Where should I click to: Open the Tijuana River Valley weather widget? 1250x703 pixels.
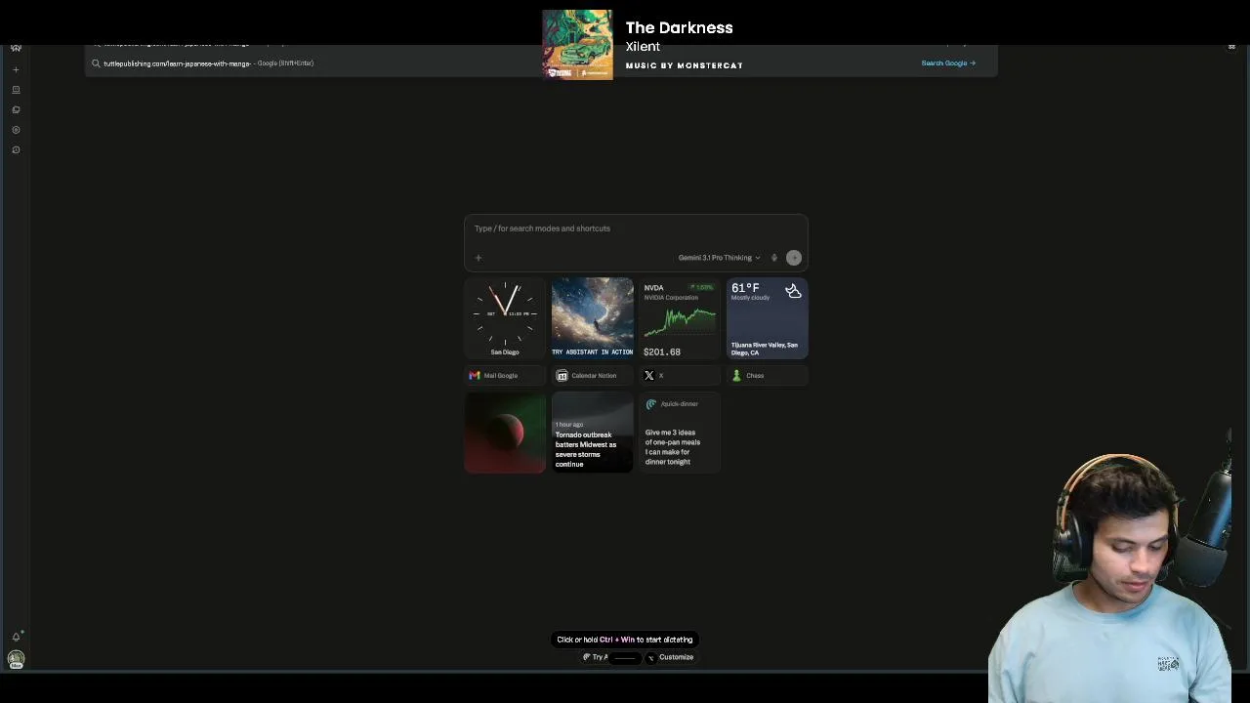767,318
